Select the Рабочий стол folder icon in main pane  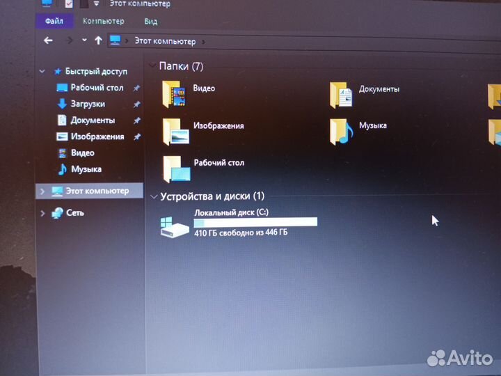click(x=177, y=169)
